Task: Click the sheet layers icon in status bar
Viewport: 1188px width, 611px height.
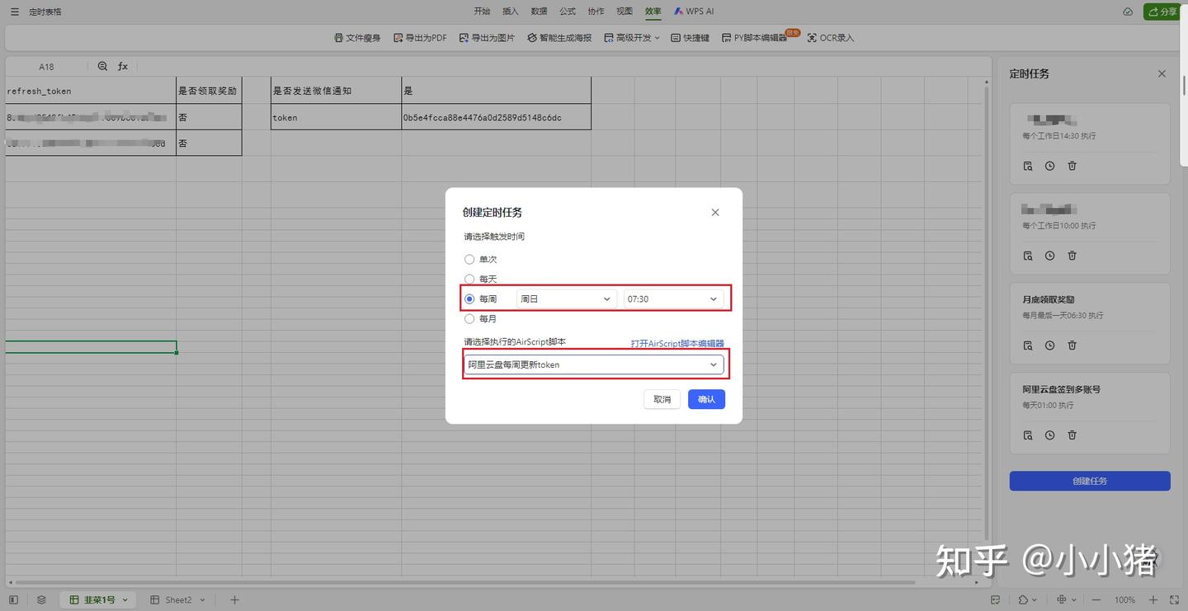Action: [x=41, y=600]
